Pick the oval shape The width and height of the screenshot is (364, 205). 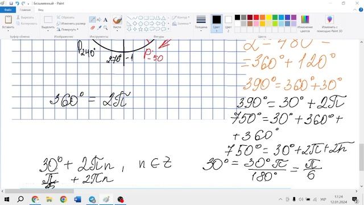click(140, 18)
